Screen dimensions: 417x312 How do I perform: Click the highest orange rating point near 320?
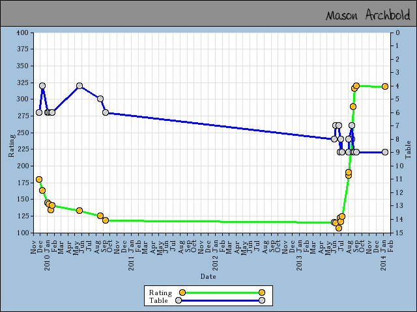point(356,85)
